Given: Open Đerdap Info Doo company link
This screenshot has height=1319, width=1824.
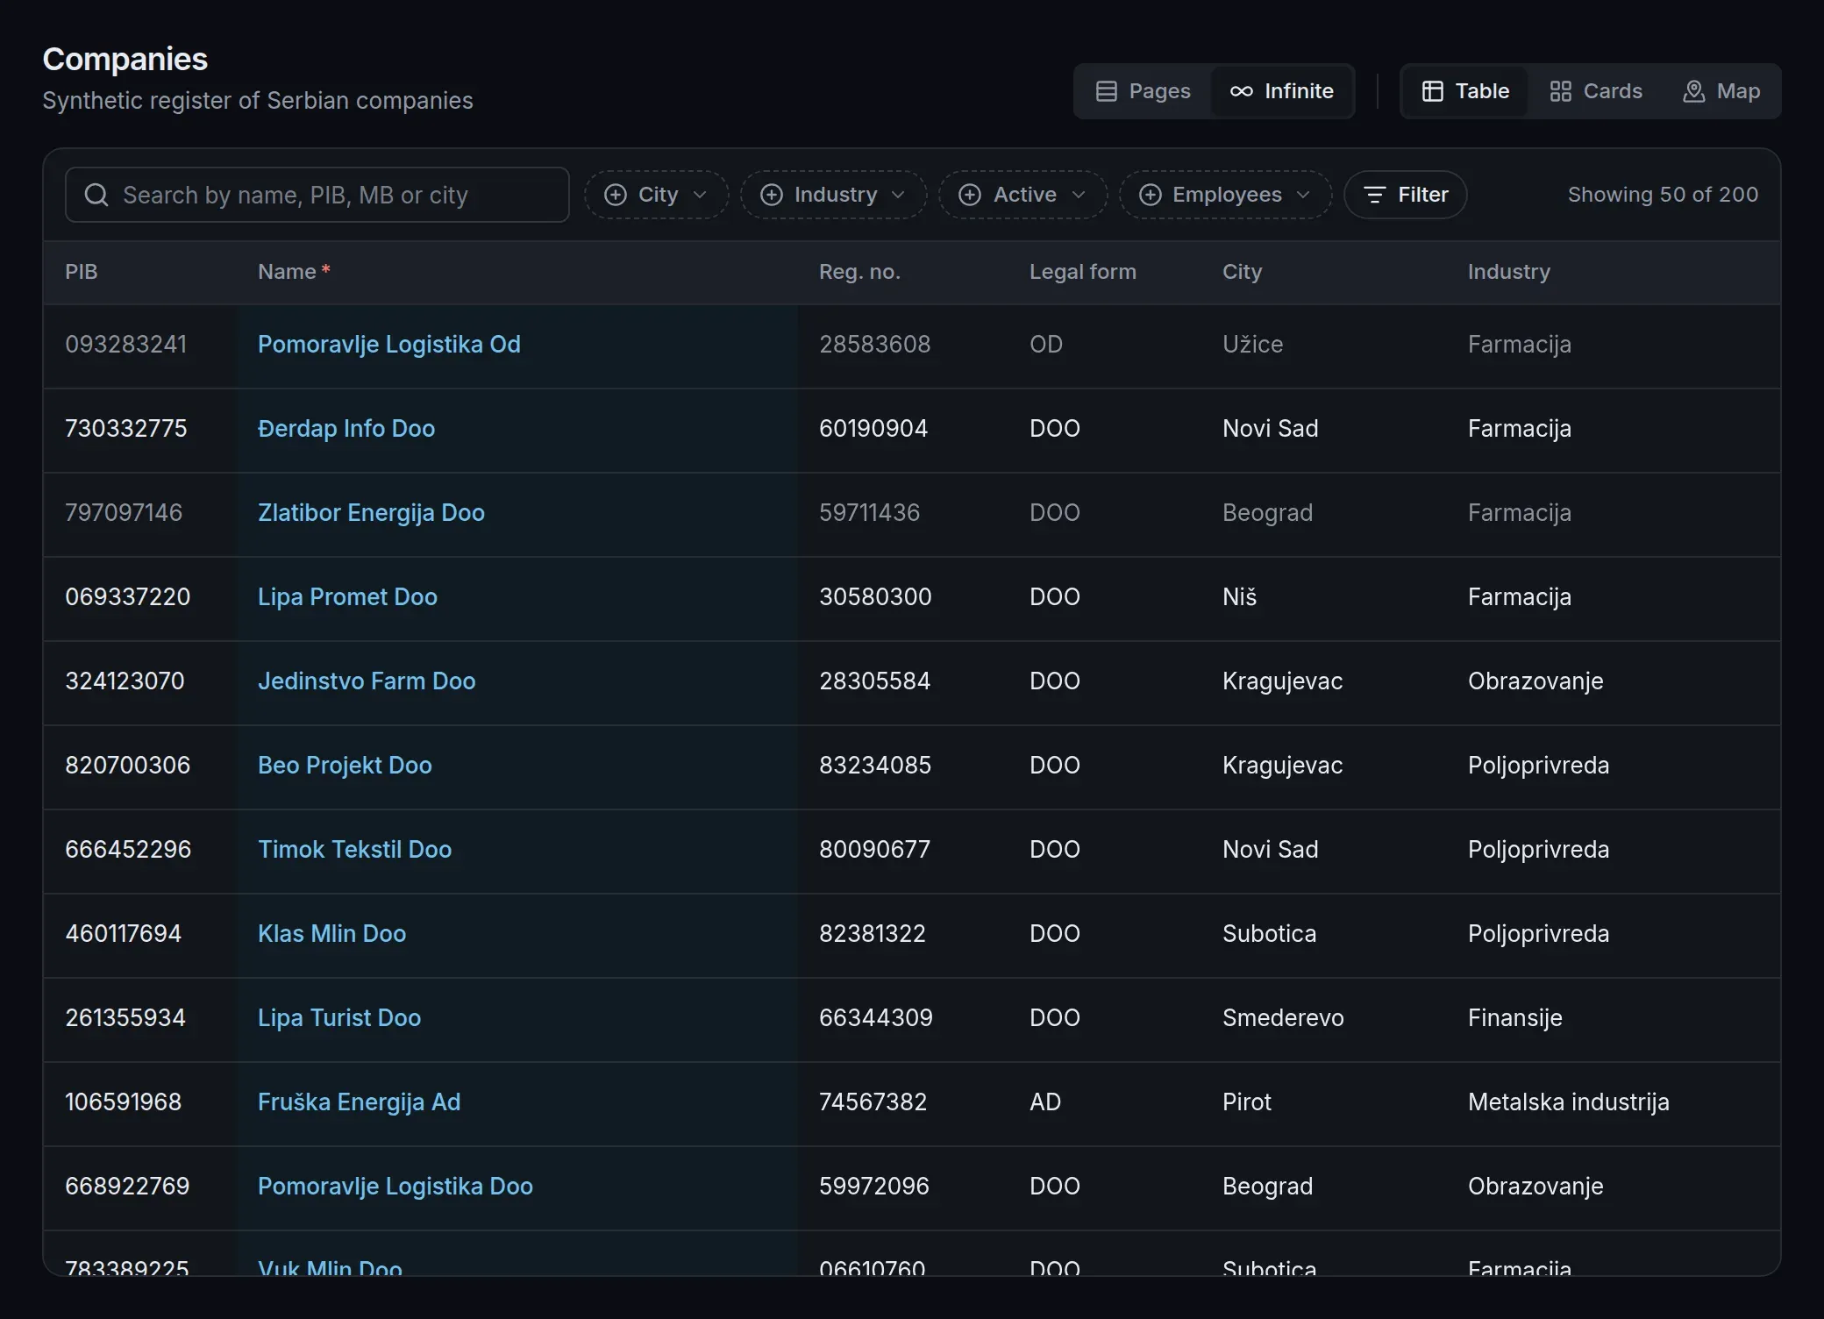Looking at the screenshot, I should [346, 429].
